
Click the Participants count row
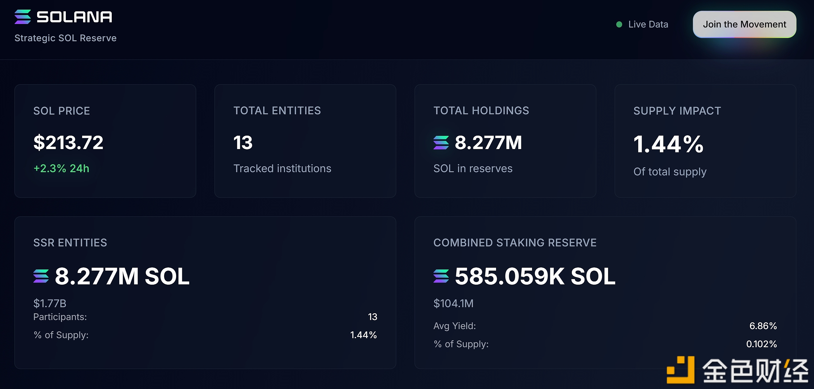372,317
